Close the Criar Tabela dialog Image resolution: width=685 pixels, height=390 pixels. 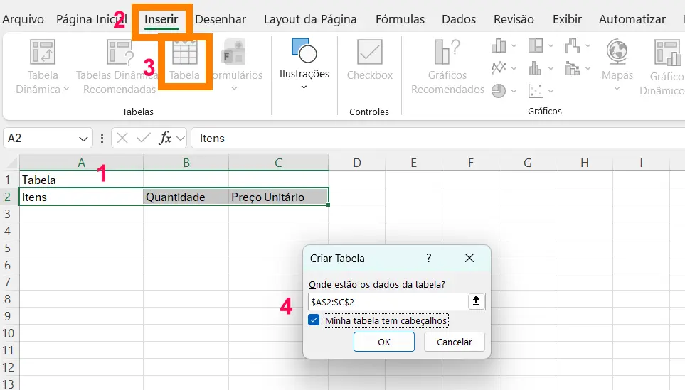(x=469, y=259)
